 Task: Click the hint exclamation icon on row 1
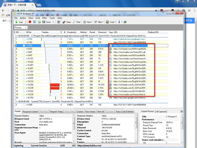coord(61,39)
